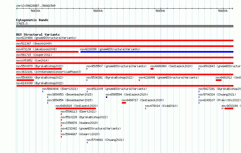Open esv3654953 (Besenbacher2015) label
The image size is (241, 153).
click(70, 94)
